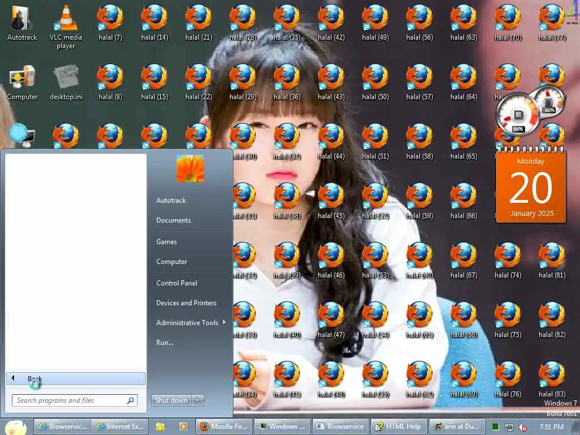Open the Run... dialog

pyautogui.click(x=165, y=343)
